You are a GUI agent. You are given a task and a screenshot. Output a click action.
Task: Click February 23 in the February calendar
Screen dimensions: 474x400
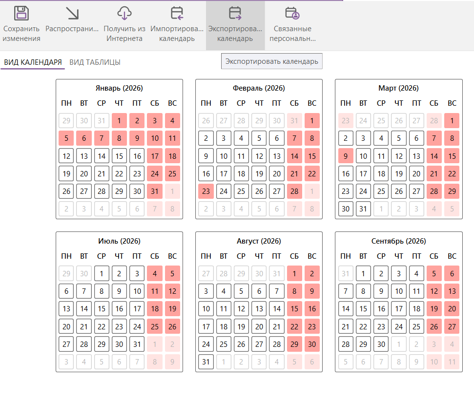[206, 191]
